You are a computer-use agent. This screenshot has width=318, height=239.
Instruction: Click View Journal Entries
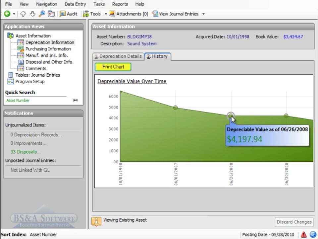point(175,14)
